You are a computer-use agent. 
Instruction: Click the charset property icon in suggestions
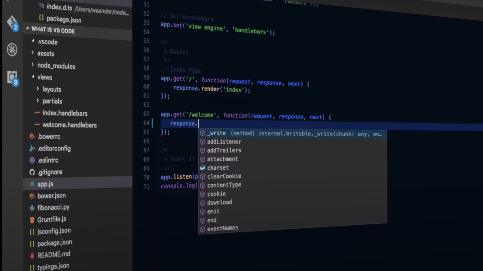pyautogui.click(x=203, y=168)
